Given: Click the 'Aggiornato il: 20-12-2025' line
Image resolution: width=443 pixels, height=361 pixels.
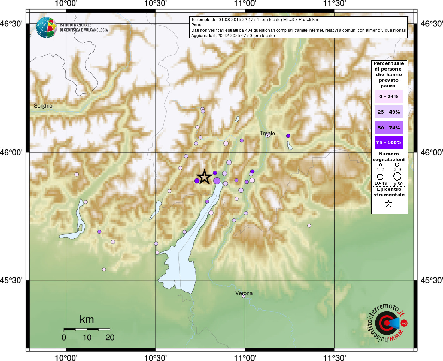Looking at the screenshot, I should tap(233, 36).
